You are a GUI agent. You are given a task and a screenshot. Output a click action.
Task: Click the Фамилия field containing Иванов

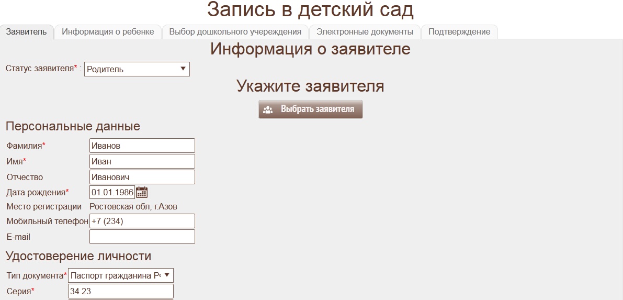[x=142, y=146]
